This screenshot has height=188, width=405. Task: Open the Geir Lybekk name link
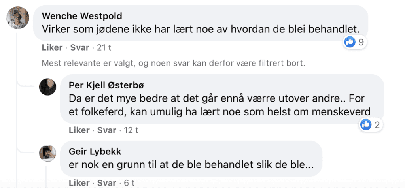(95, 152)
